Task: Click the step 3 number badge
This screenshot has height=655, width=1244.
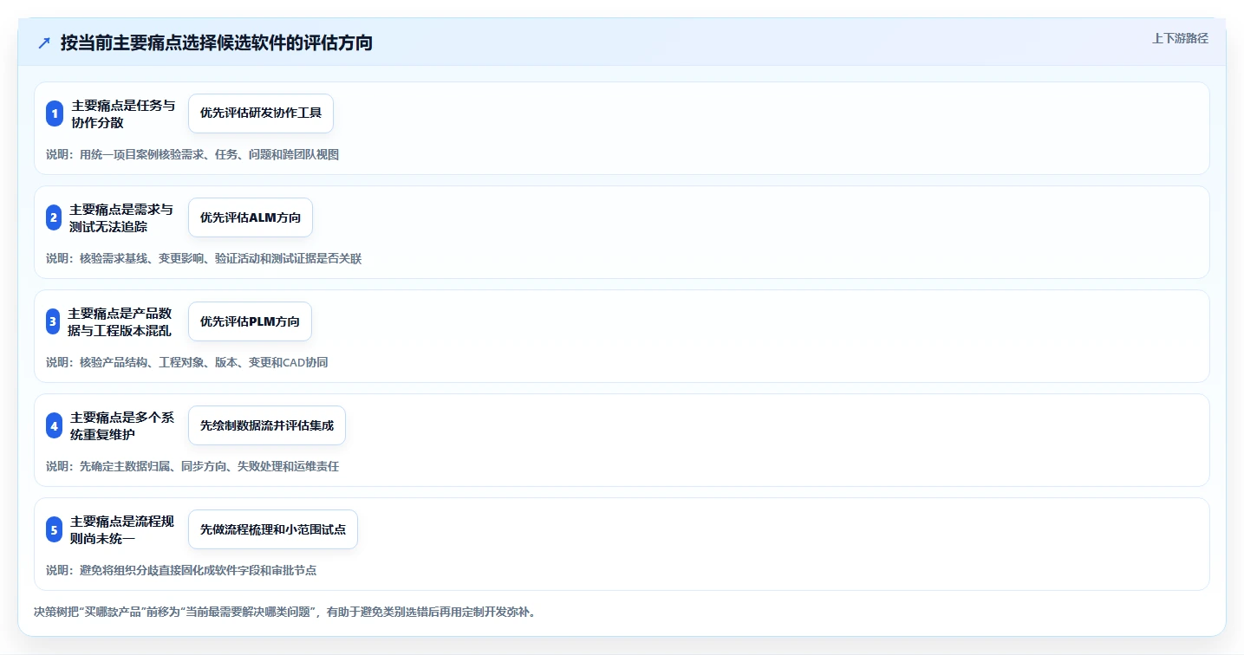Action: point(53,321)
